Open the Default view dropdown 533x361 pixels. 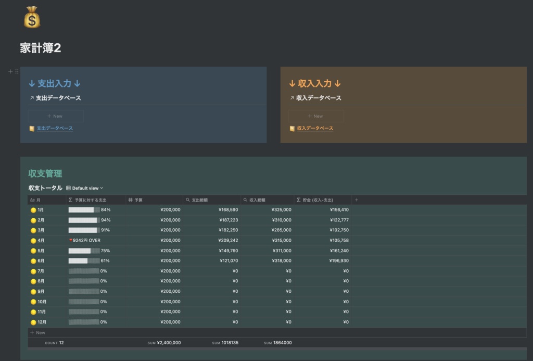(x=85, y=188)
